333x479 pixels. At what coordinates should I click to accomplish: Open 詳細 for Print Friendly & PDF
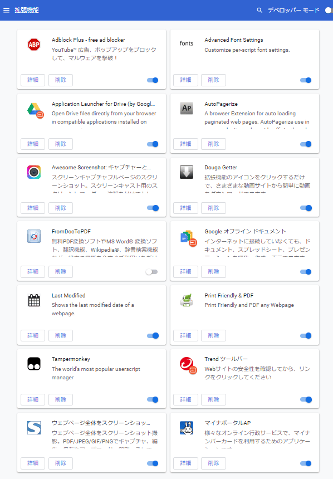(186, 335)
